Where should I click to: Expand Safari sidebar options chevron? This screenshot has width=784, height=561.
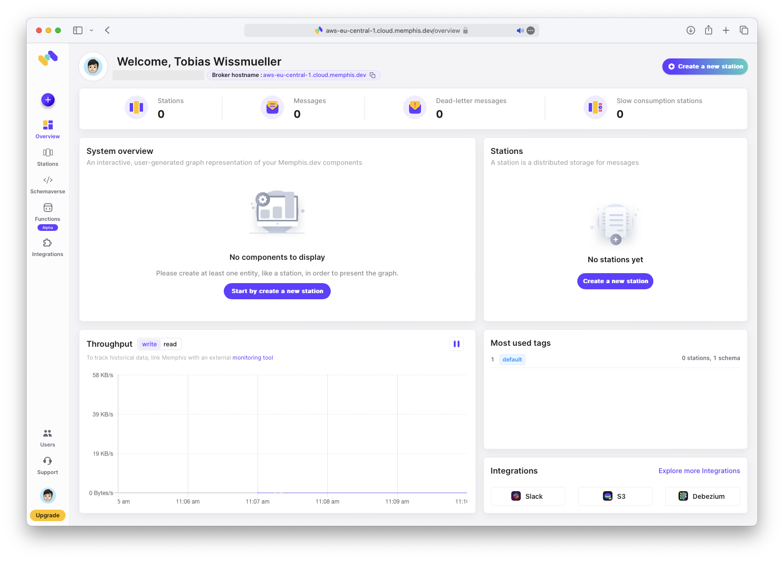tap(92, 30)
